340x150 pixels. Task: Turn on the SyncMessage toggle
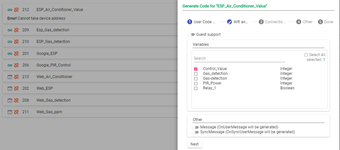(x=195, y=132)
